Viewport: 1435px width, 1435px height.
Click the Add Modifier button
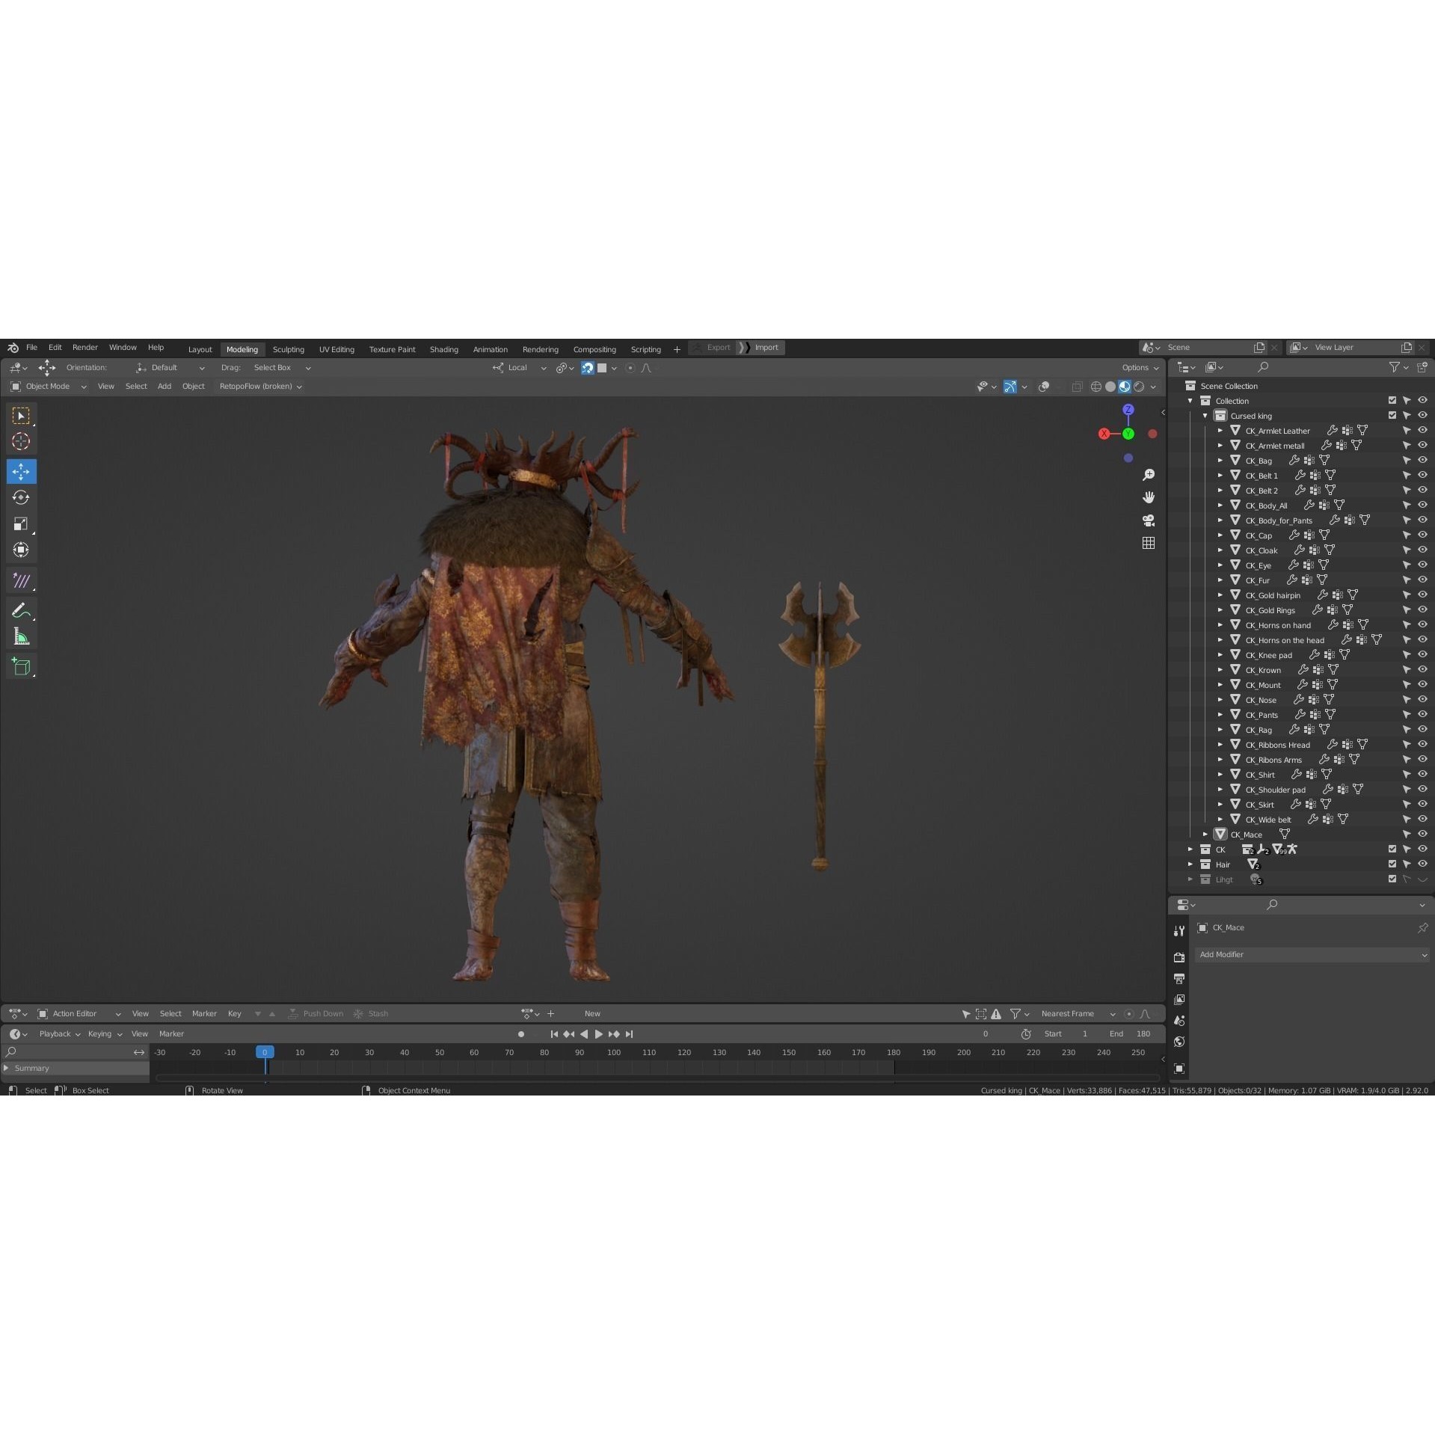1312,954
